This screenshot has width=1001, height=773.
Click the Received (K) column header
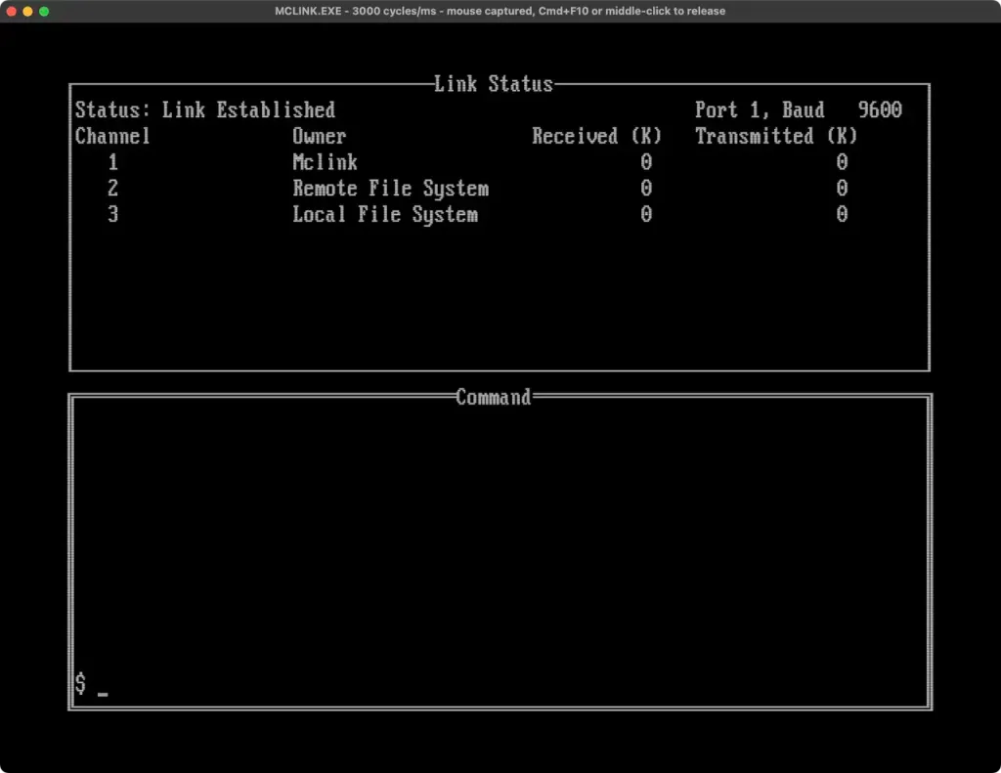click(597, 137)
